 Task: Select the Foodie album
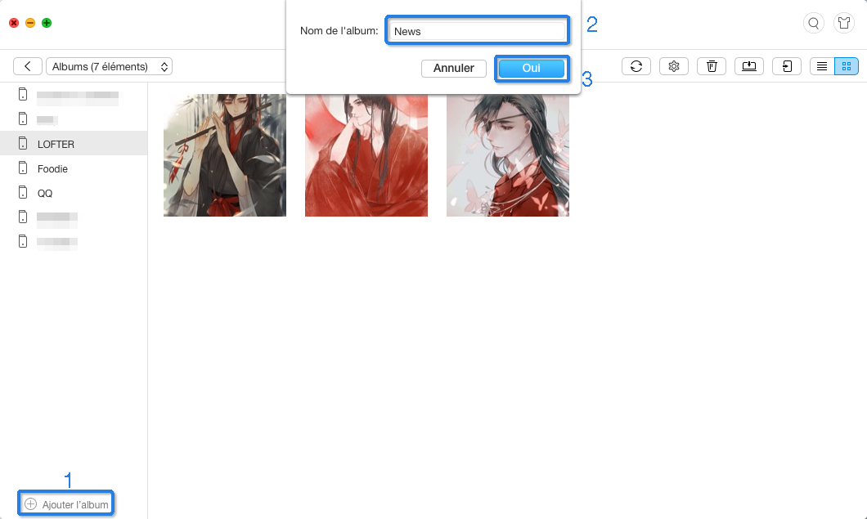tap(74, 168)
